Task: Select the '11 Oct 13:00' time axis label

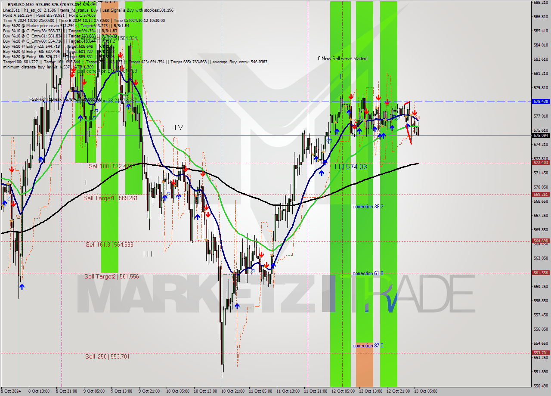Action: (288, 391)
